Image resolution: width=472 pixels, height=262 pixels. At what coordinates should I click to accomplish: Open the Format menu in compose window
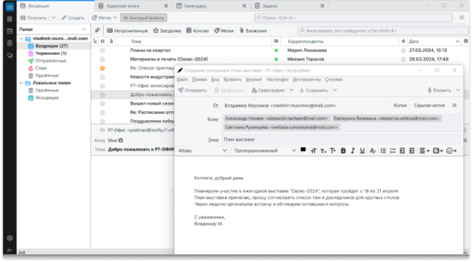coord(254,80)
